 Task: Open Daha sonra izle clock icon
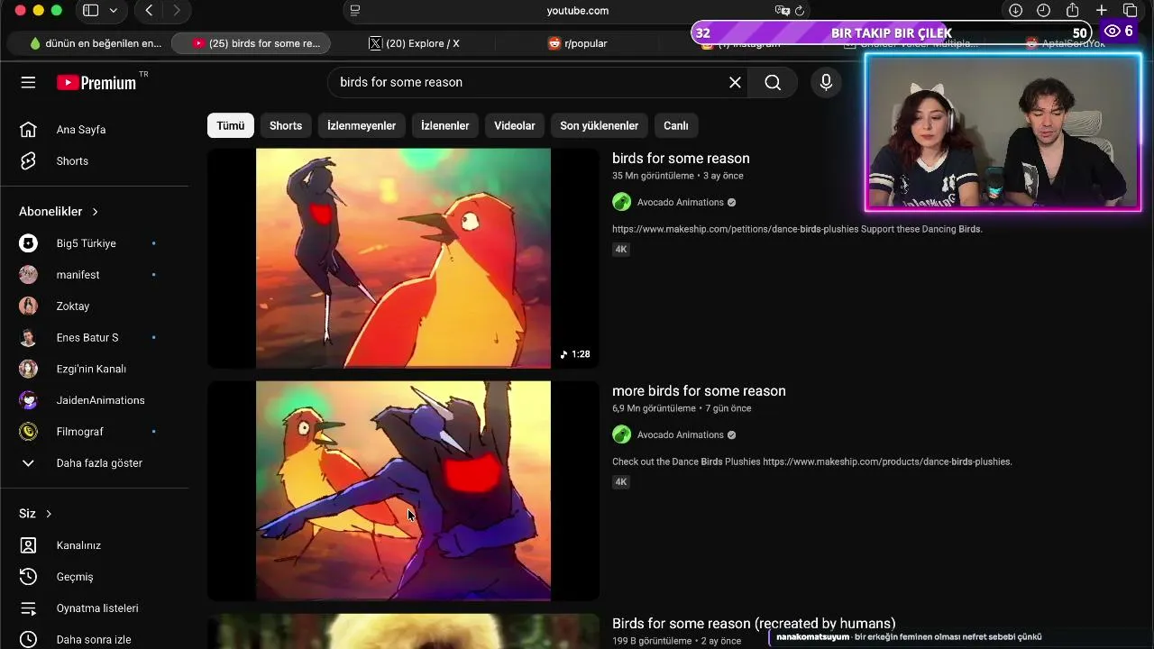pyautogui.click(x=28, y=640)
